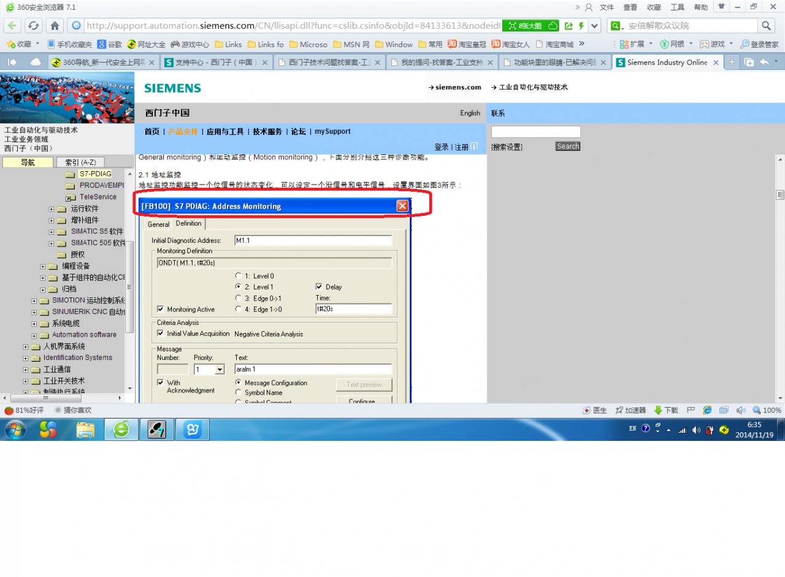Click the mute speaker icon in browser status bar

pyautogui.click(x=740, y=410)
